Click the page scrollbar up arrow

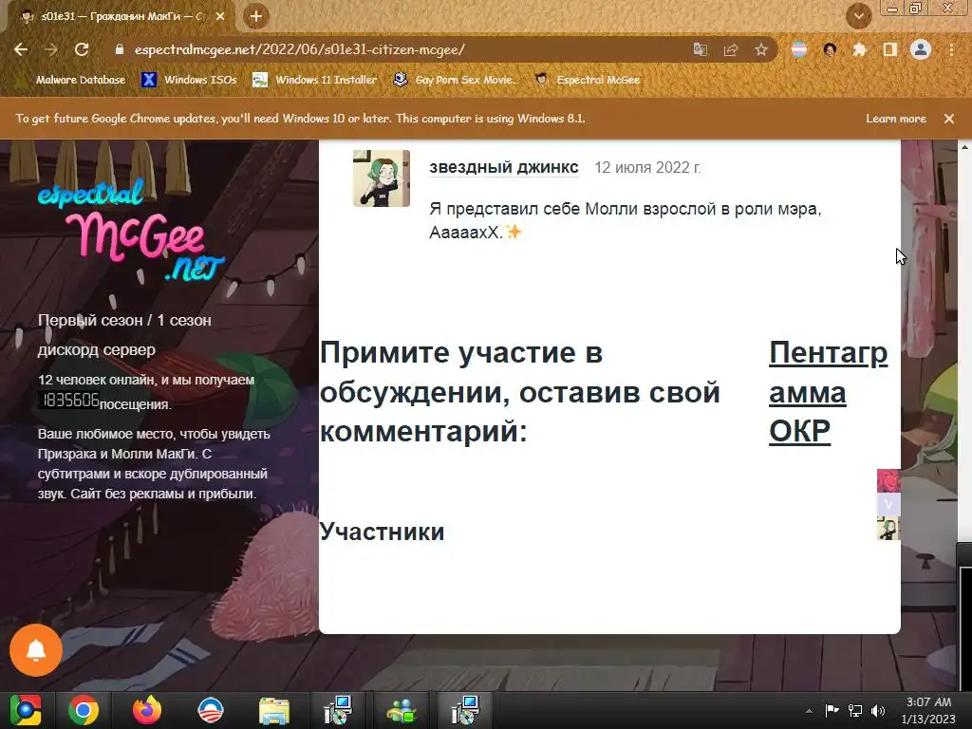964,147
